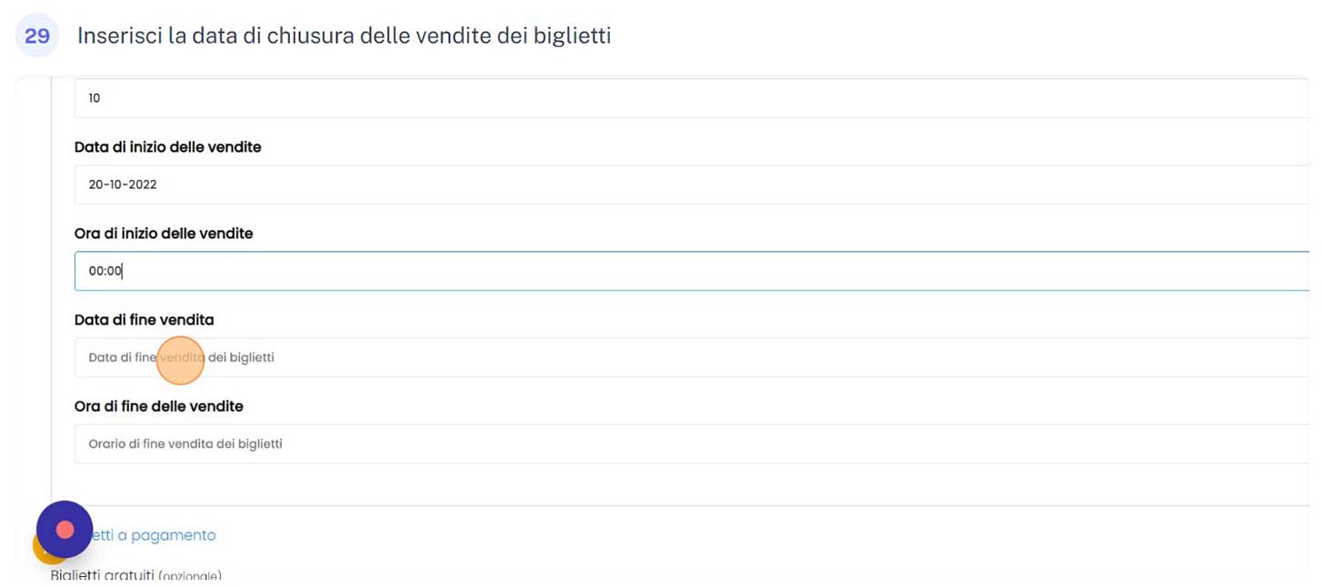Click the heading Inserisci la data di chiusura
This screenshot has height=587, width=1322.
tap(344, 36)
